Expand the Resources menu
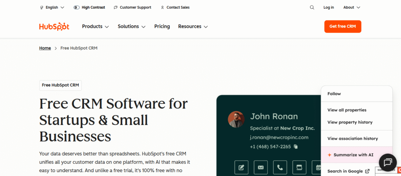The image size is (401, 176). click(x=193, y=26)
